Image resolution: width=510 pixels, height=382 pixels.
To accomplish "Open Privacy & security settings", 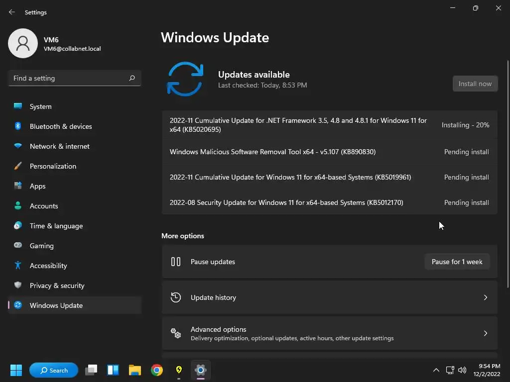I will click(75, 285).
